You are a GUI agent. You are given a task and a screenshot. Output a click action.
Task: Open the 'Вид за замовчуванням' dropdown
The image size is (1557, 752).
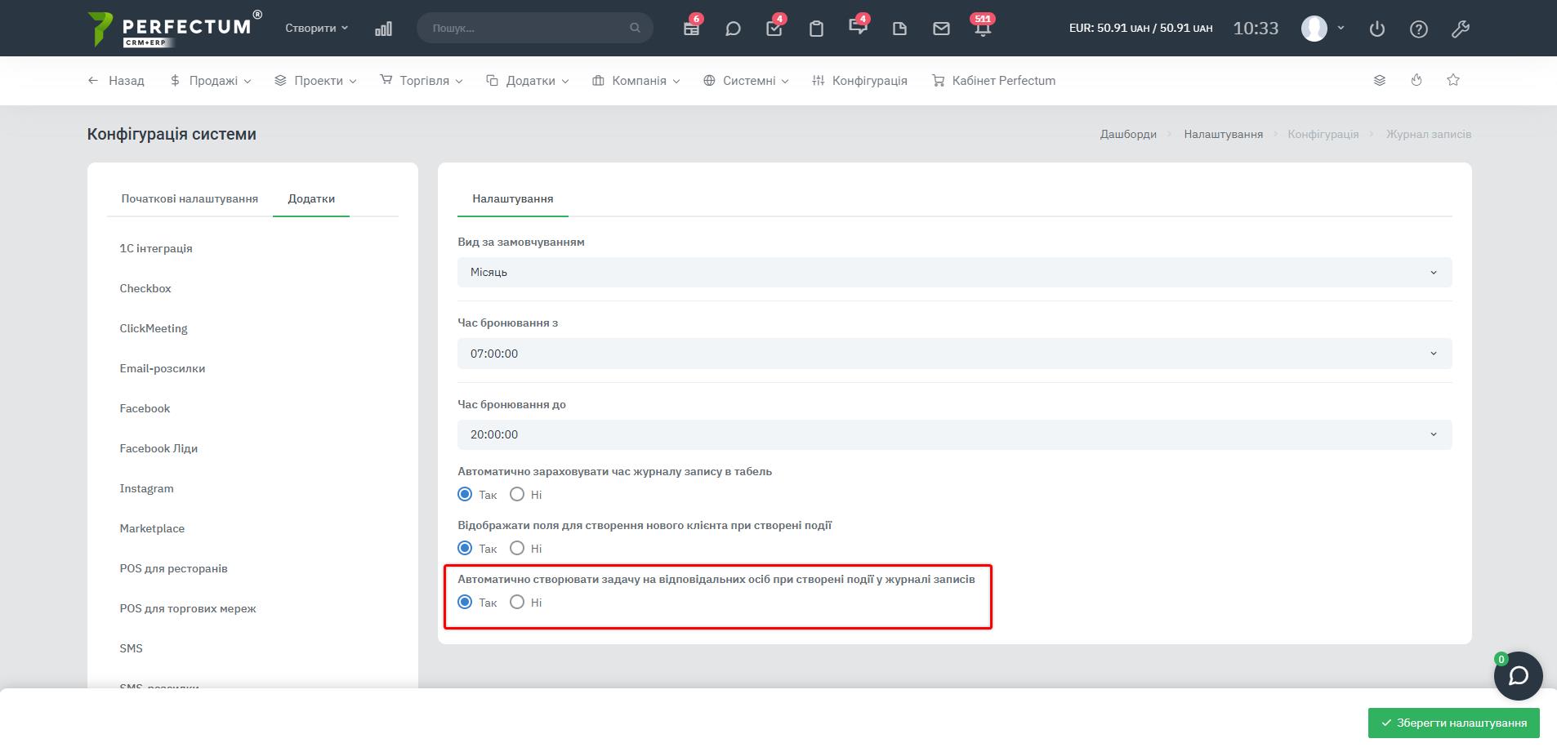tap(954, 272)
